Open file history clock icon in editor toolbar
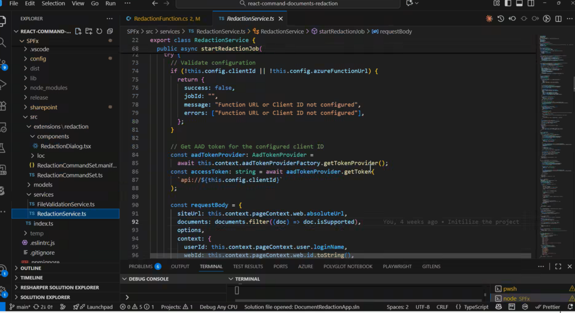 tap(500, 18)
